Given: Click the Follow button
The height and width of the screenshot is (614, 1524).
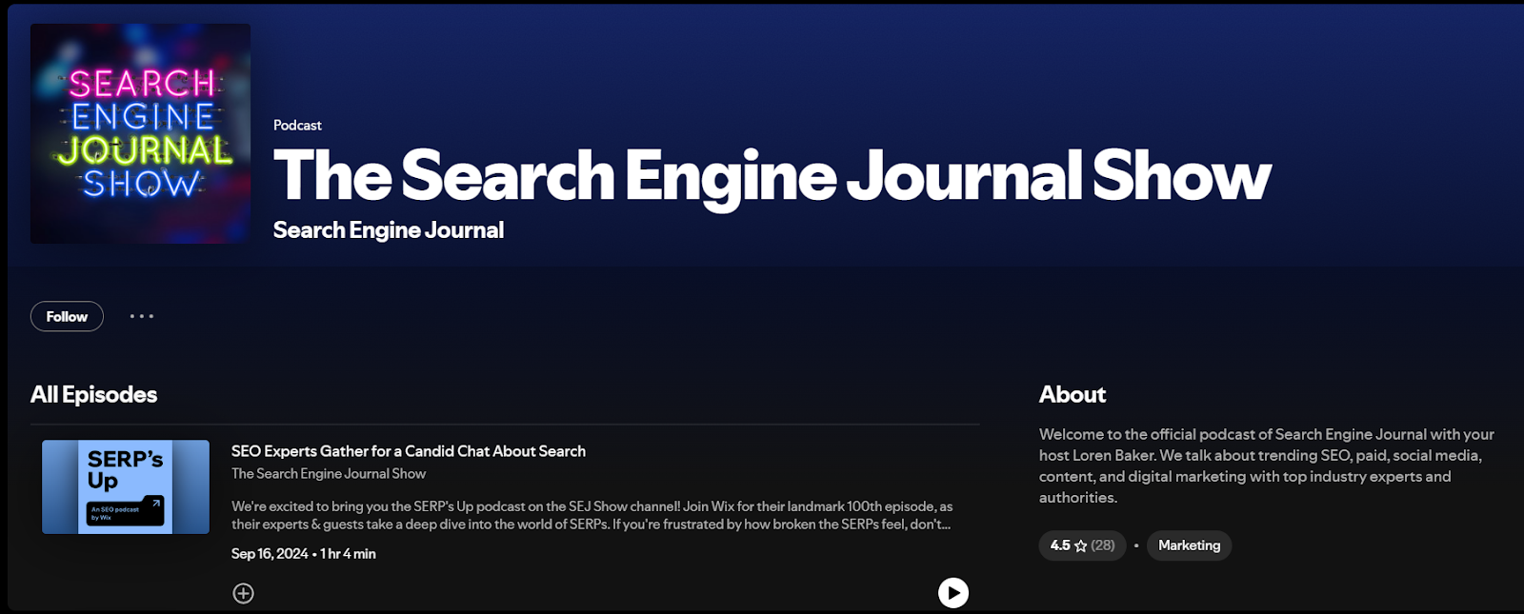Looking at the screenshot, I should 67,316.
